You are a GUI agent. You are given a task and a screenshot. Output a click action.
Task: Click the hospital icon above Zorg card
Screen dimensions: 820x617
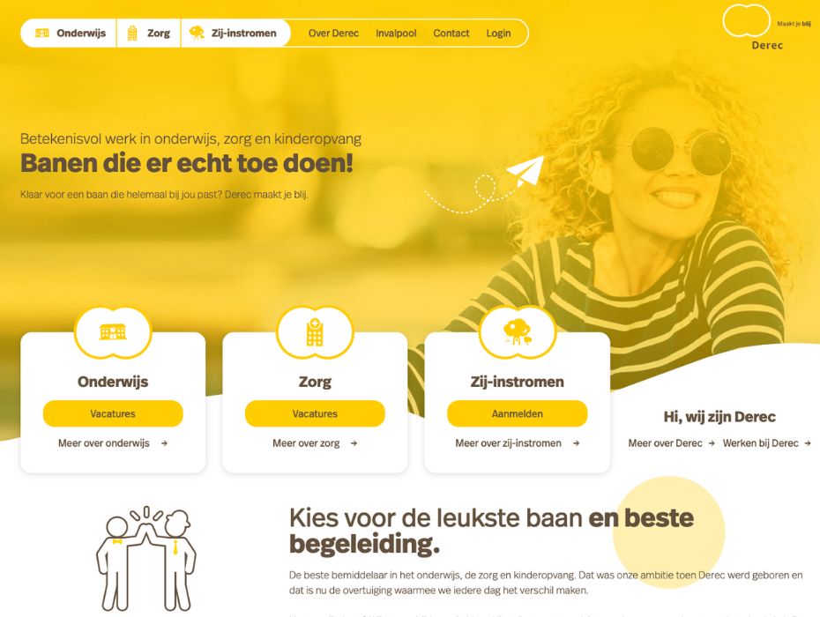(x=315, y=331)
